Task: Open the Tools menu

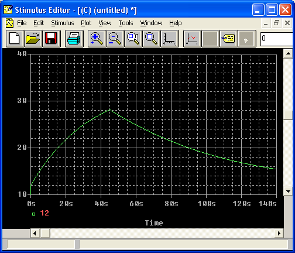Action: coord(126,23)
